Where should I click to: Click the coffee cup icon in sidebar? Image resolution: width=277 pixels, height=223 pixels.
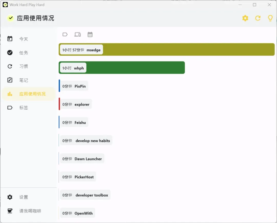(10, 211)
